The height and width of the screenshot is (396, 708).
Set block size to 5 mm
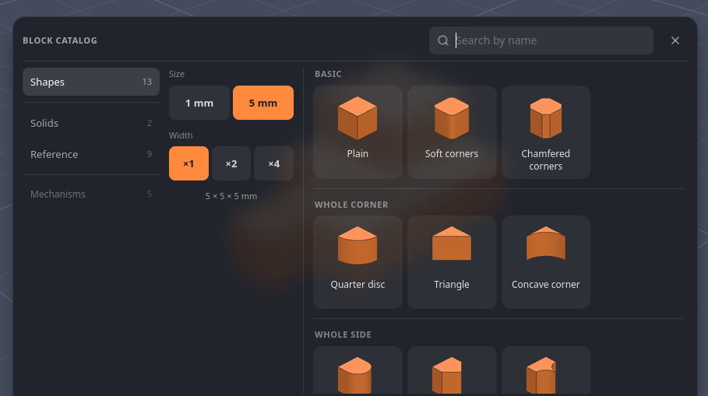(x=262, y=103)
